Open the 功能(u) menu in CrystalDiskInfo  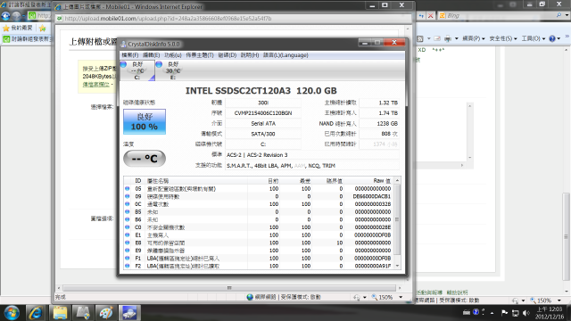click(x=172, y=55)
